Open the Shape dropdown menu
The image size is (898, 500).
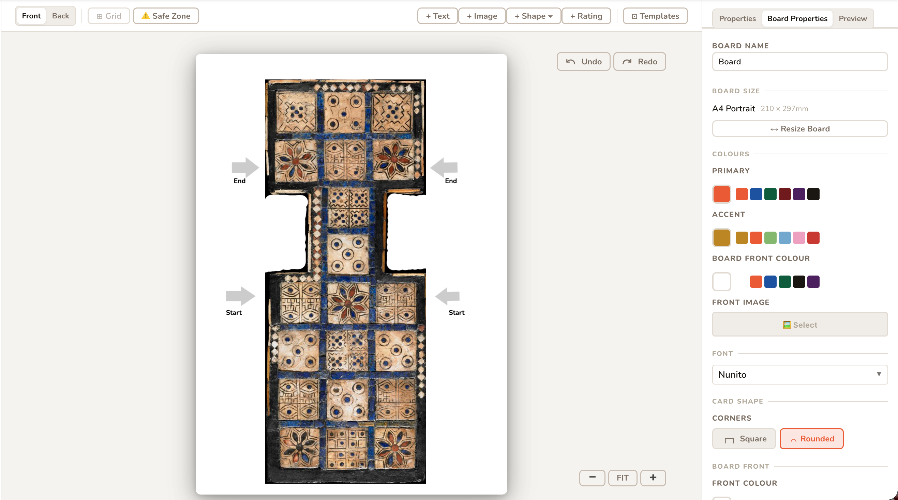point(534,16)
